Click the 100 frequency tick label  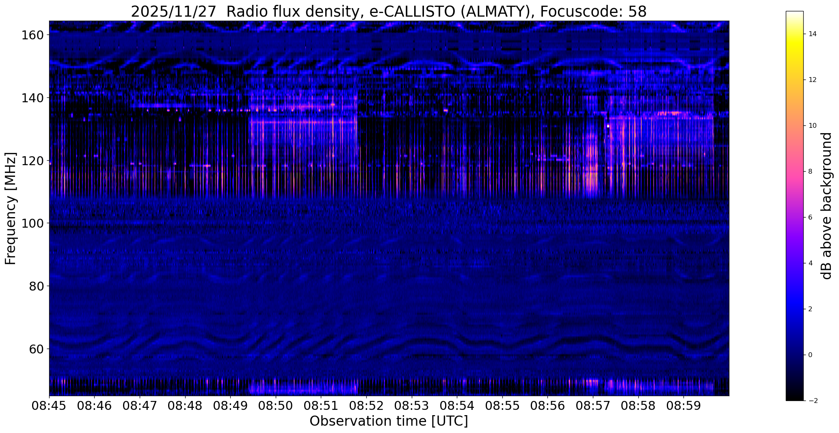point(33,223)
